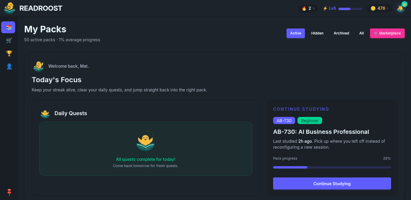Open the profile person icon in the sidebar
This screenshot has height=200, width=411.
[x=9, y=66]
